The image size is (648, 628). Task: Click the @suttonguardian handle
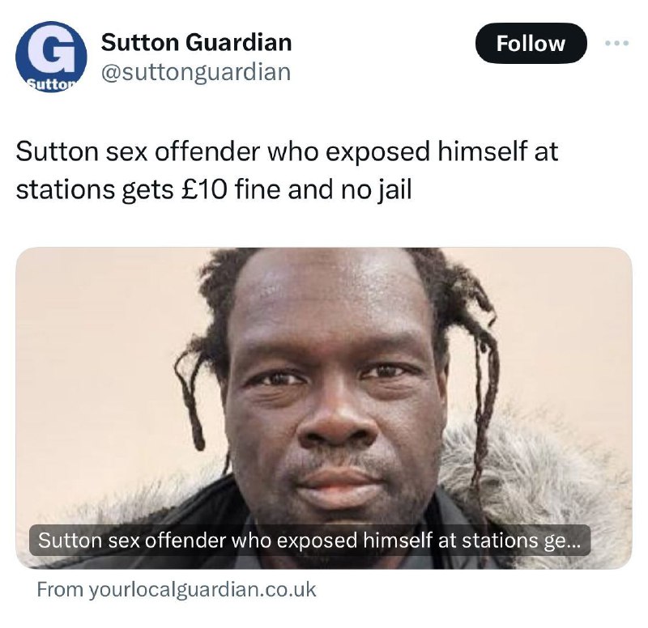click(196, 72)
